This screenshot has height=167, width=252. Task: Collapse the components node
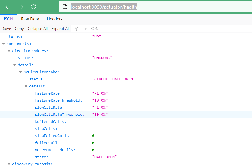click(x=3, y=44)
